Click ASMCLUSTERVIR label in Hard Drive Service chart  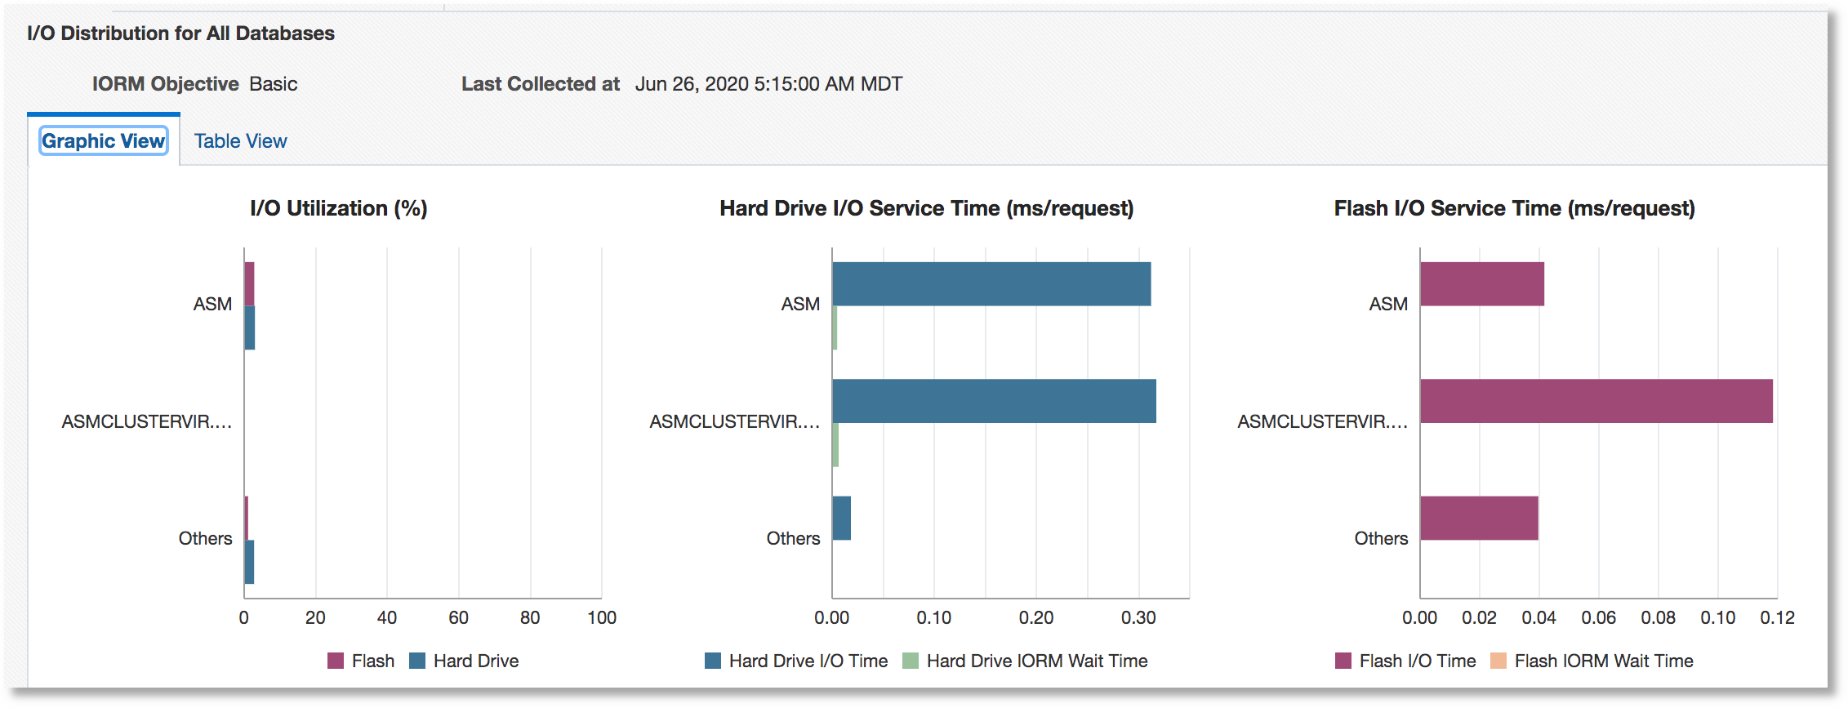click(735, 421)
